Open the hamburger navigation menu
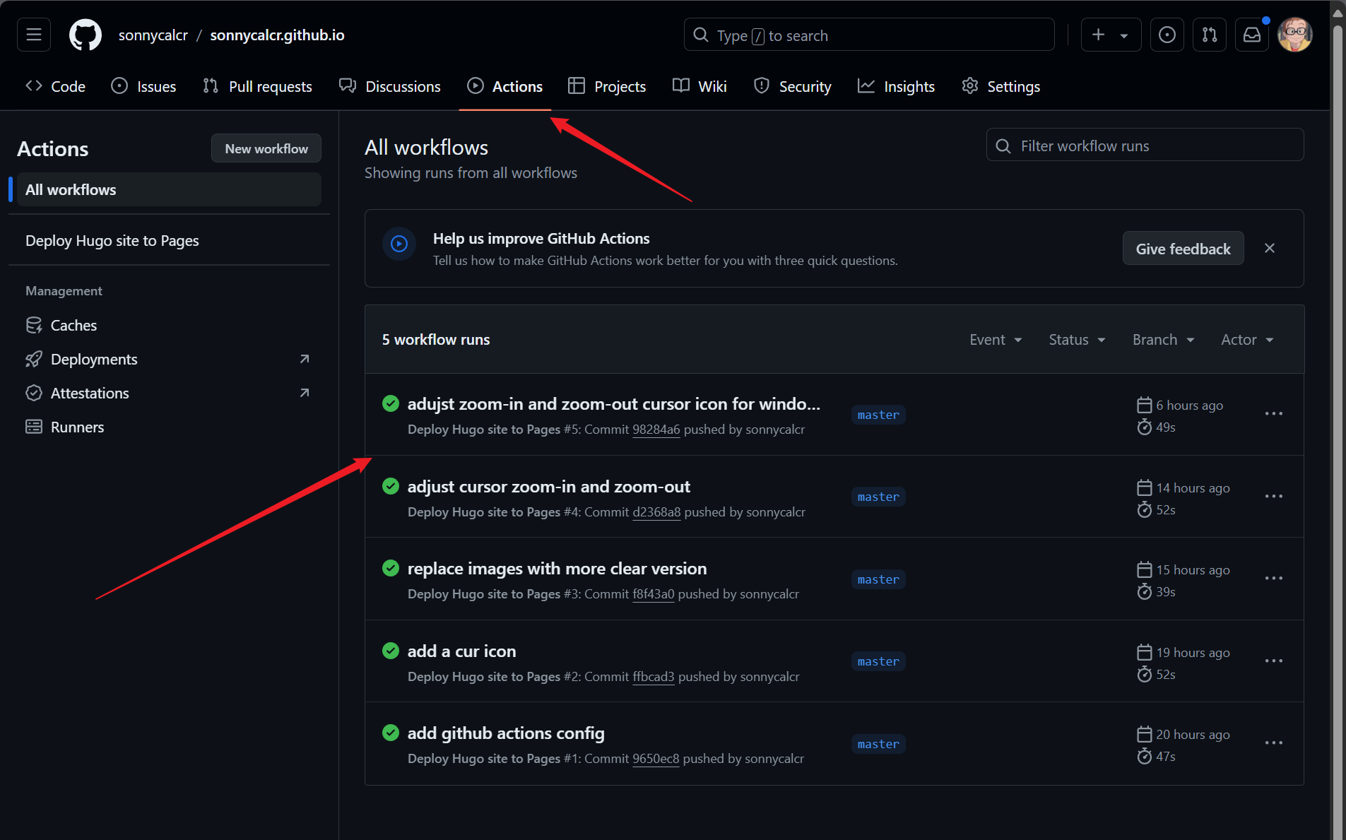1346x840 pixels. [34, 35]
